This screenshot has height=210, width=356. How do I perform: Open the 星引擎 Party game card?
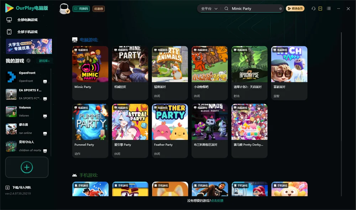point(130,131)
